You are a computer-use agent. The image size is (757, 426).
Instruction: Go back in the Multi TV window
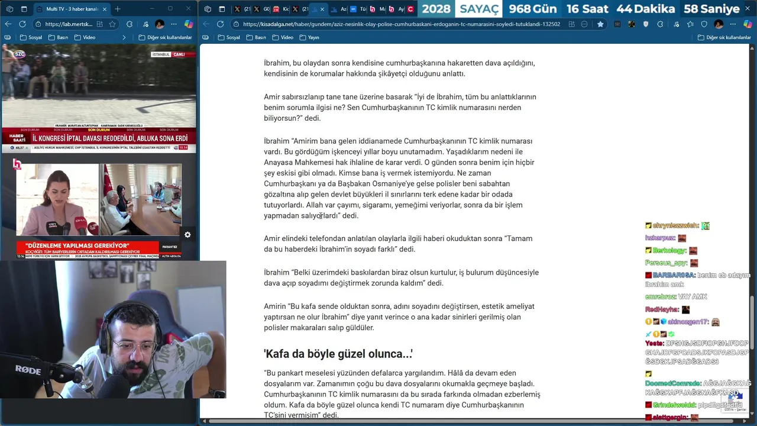point(8,24)
